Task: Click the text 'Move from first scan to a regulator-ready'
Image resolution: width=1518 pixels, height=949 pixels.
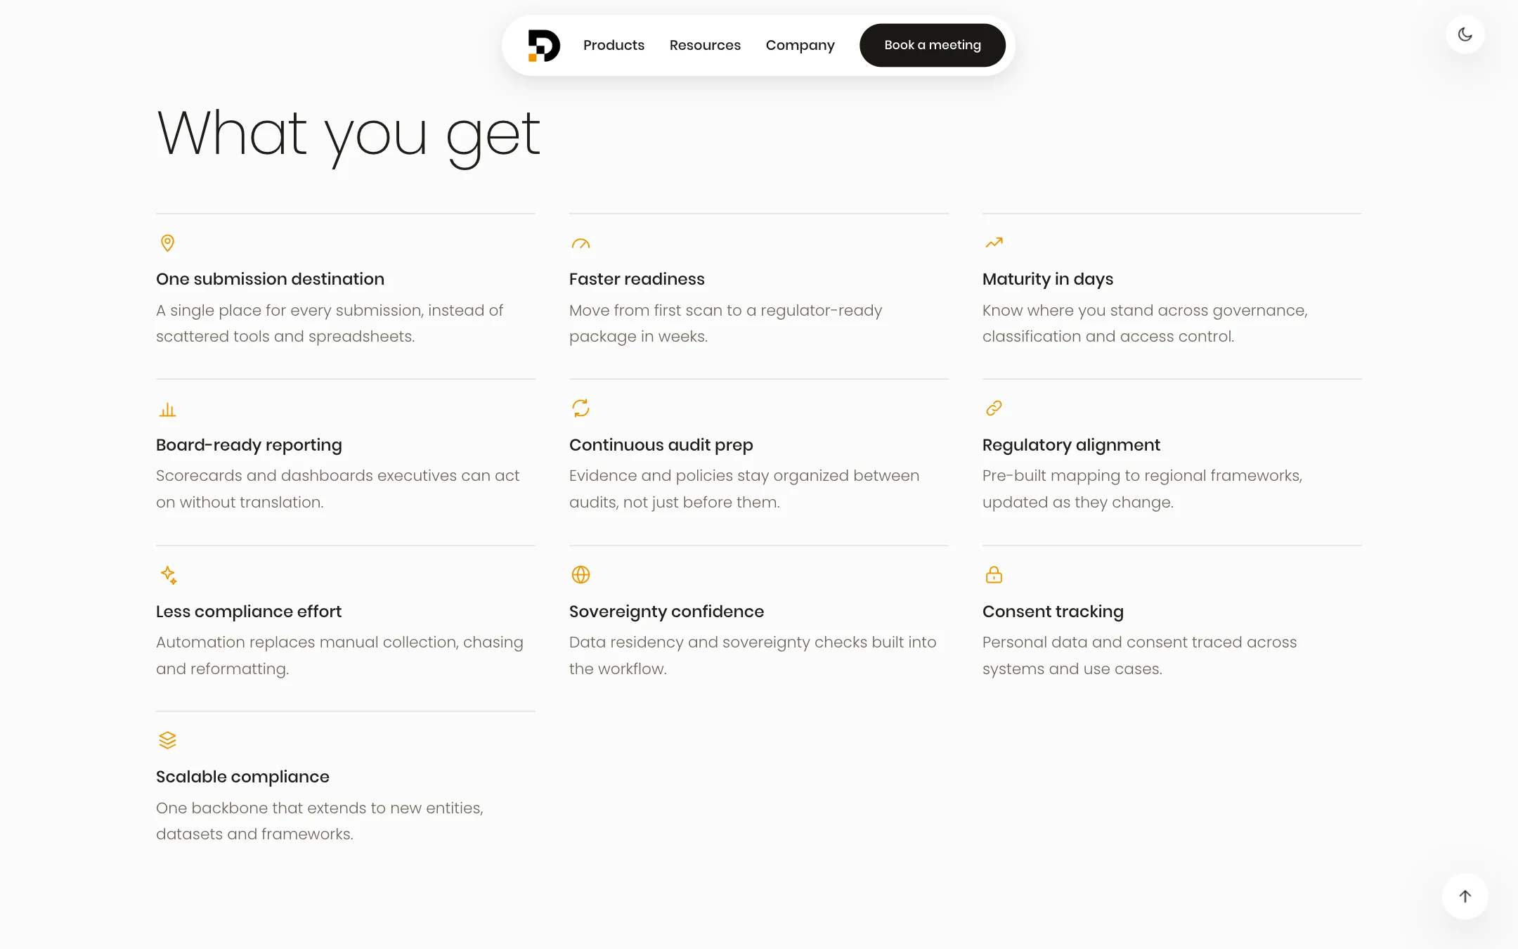Action: click(725, 311)
